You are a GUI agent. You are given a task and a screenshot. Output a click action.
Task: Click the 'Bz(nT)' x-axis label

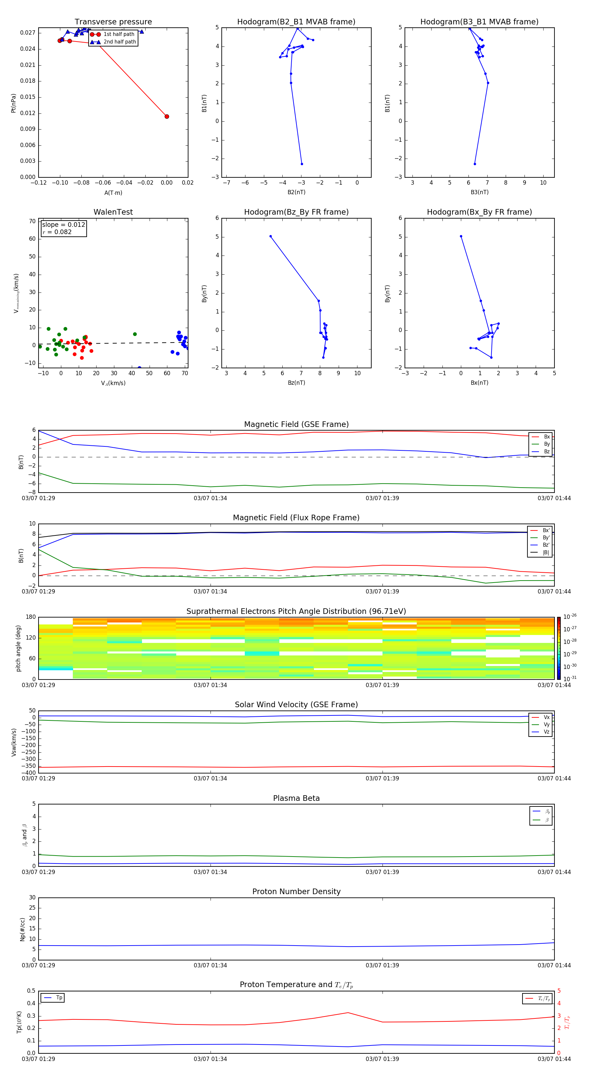pos(296,383)
